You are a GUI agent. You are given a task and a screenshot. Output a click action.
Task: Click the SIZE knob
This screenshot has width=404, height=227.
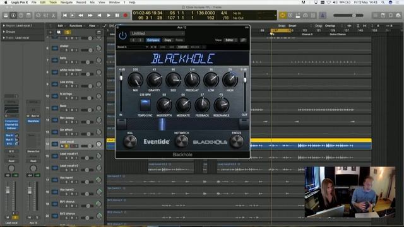(173, 80)
